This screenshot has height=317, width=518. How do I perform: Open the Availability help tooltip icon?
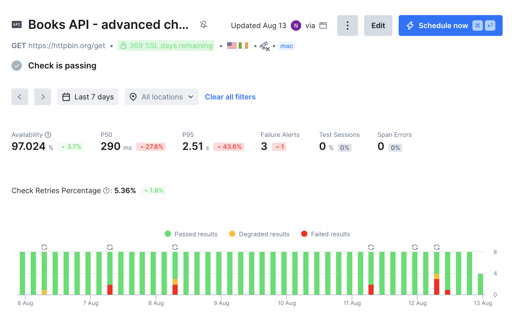tap(48, 135)
